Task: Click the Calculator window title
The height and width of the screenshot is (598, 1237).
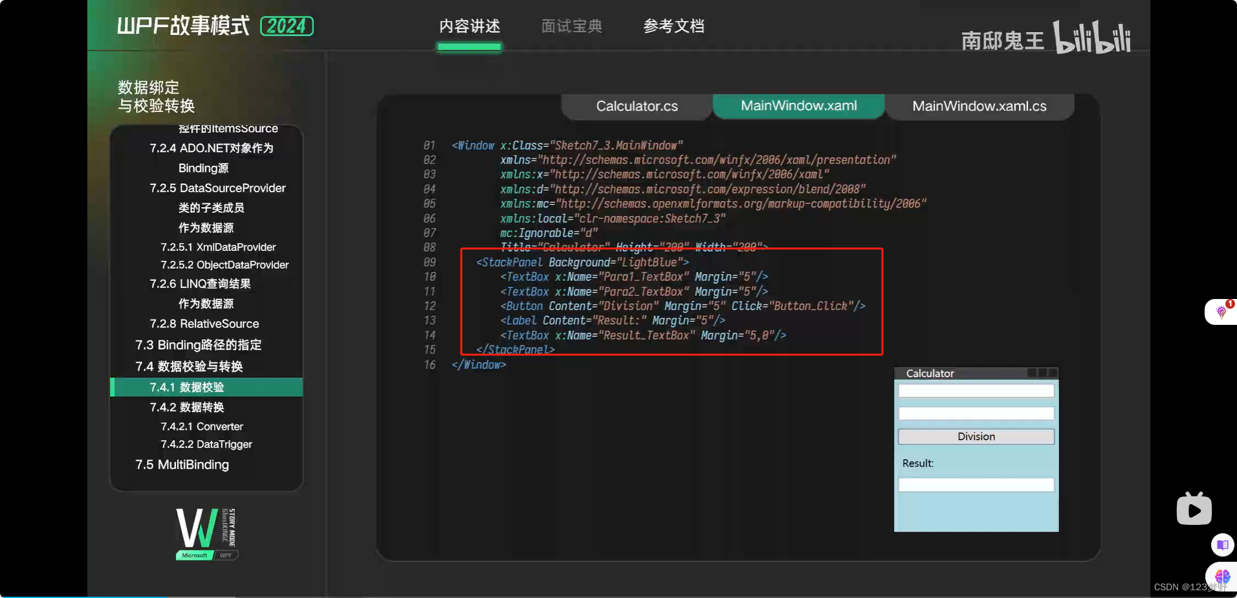Action: 930,373
